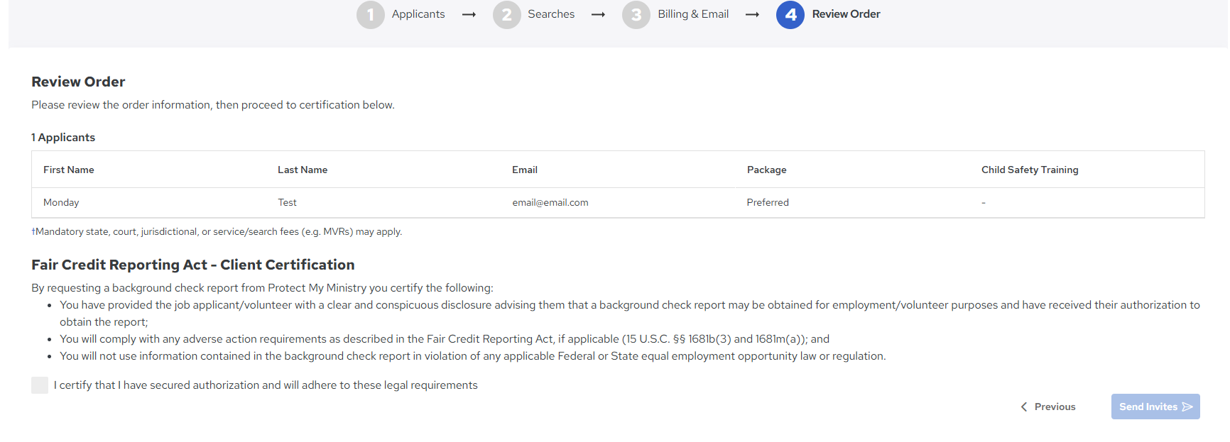The height and width of the screenshot is (442, 1230).
Task: Click arrow between Billing & Email and Review Order
Action: click(x=752, y=14)
